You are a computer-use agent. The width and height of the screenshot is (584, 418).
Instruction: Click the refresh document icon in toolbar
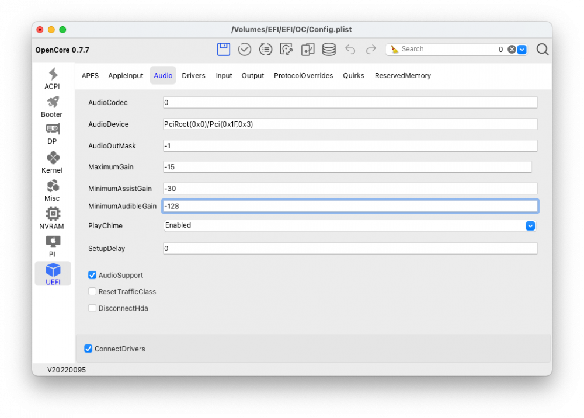[286, 49]
